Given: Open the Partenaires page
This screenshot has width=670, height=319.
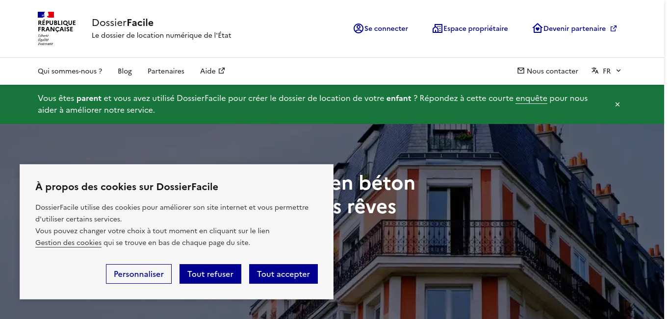Looking at the screenshot, I should click(x=166, y=71).
